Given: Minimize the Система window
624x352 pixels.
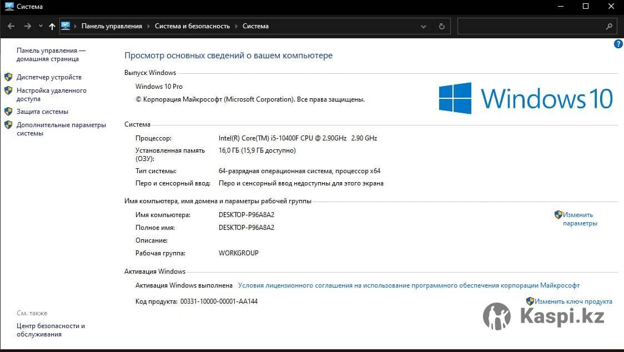Looking at the screenshot, I should click(561, 6).
